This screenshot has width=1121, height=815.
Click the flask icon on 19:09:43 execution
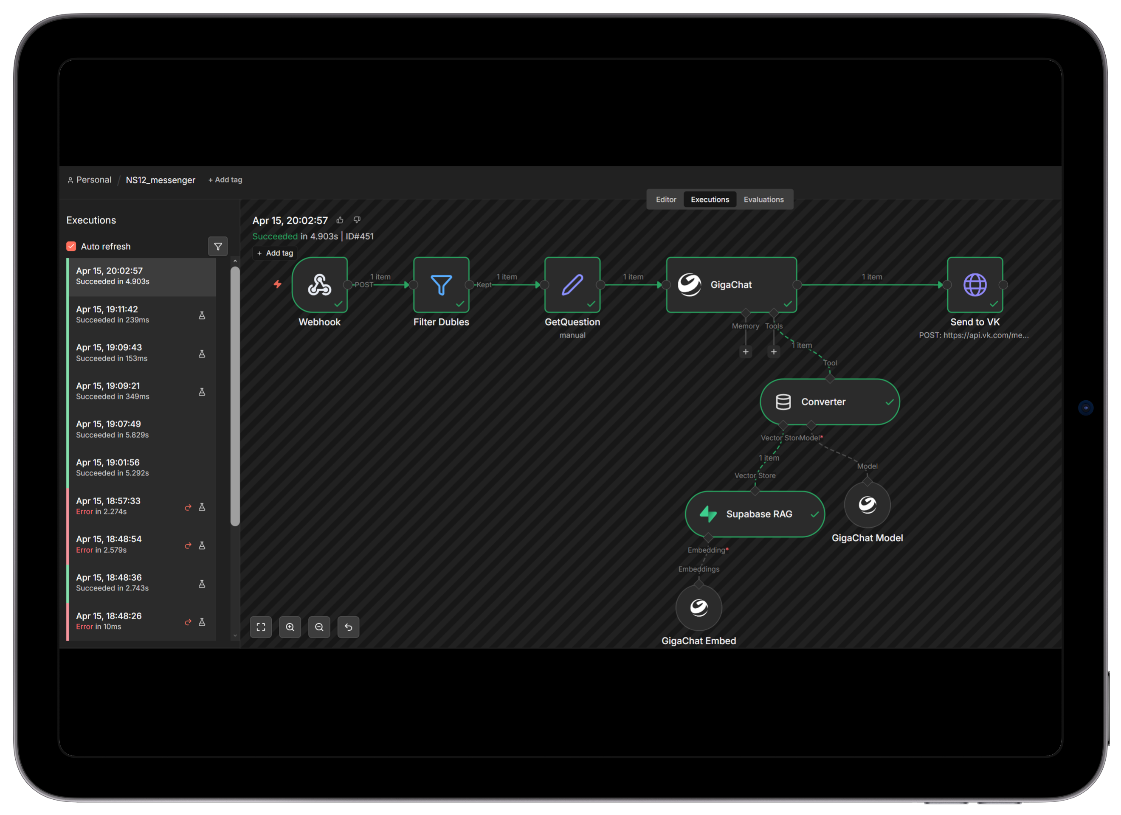[x=202, y=354]
